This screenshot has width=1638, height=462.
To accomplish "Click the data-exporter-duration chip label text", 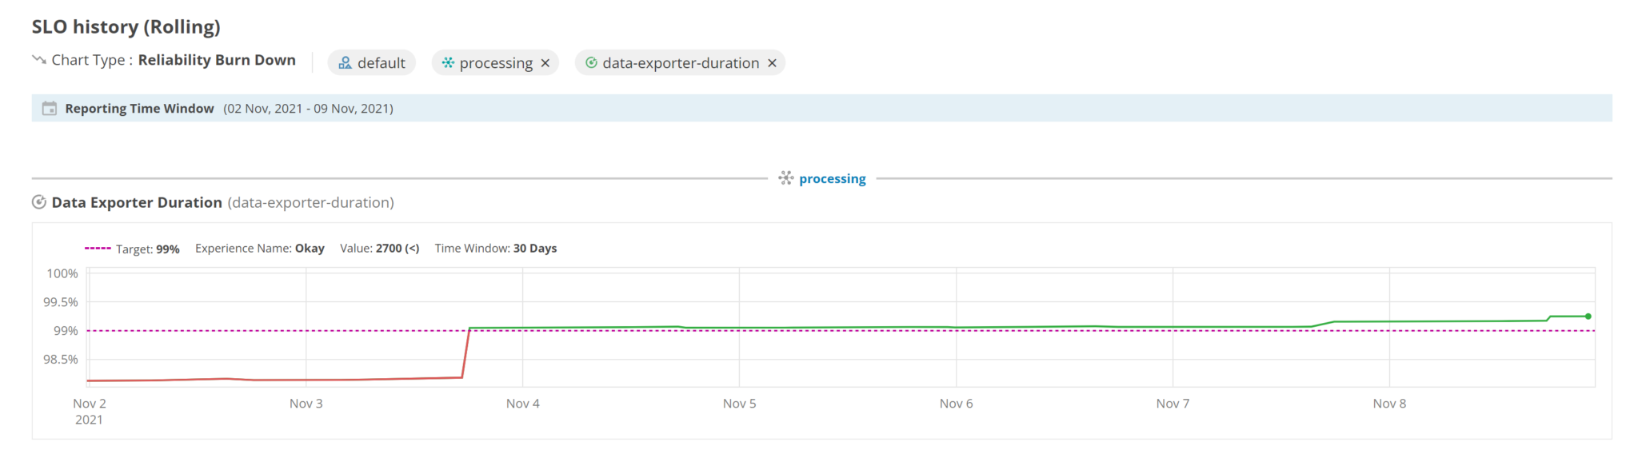I will coord(681,63).
